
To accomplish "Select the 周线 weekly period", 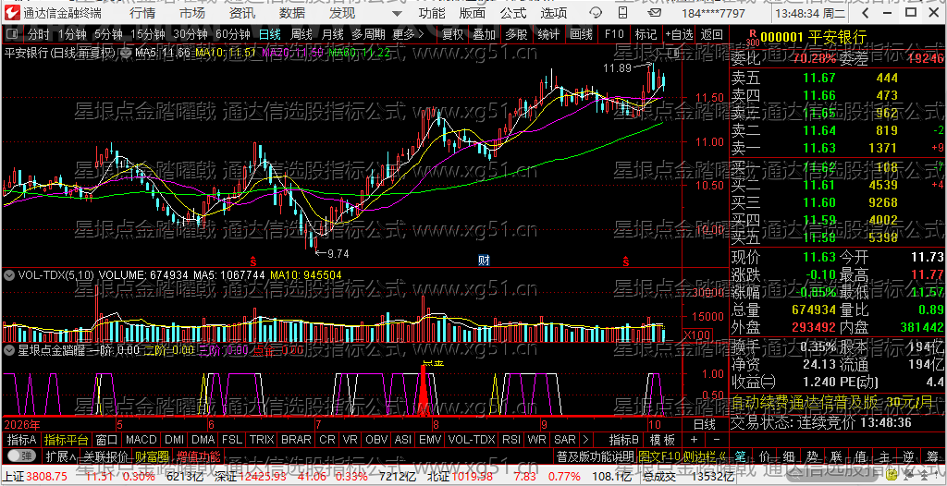I will pyautogui.click(x=301, y=34).
